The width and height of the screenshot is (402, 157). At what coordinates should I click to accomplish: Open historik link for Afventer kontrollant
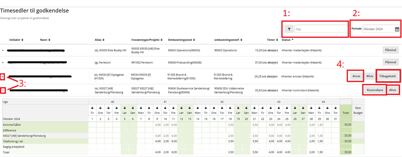tap(314, 91)
